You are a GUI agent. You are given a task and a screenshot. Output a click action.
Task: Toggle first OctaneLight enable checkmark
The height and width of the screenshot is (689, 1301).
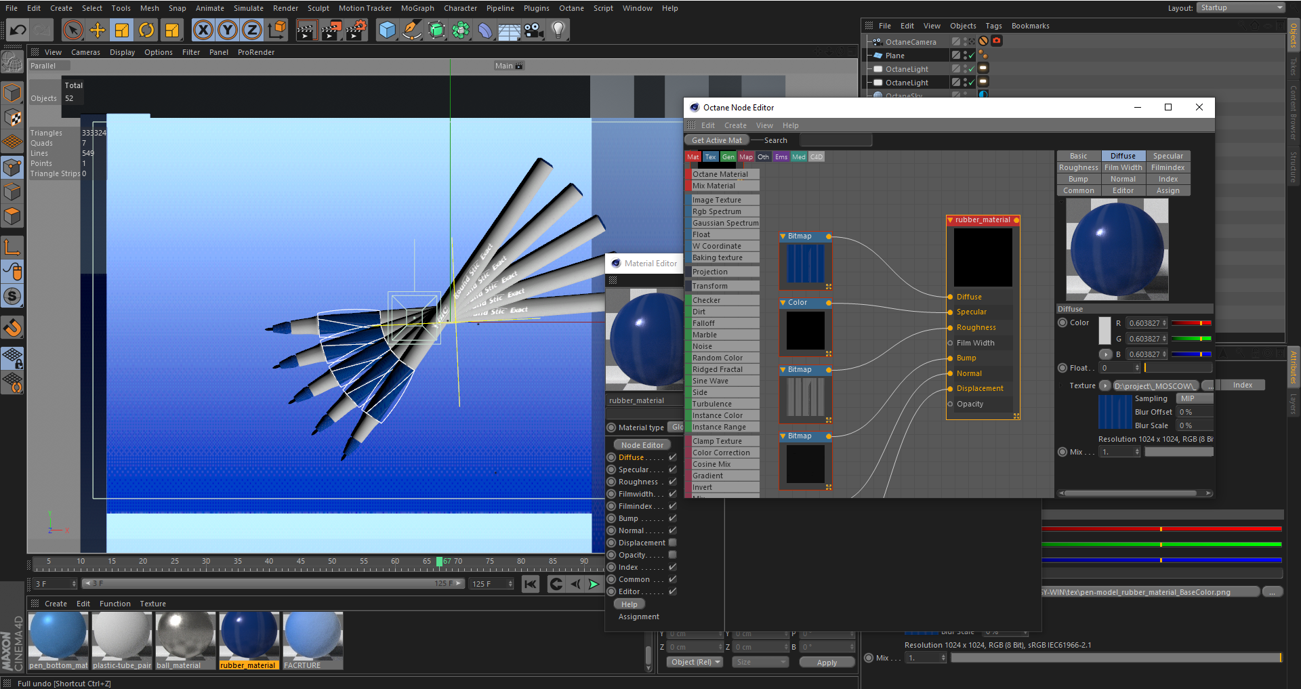972,69
